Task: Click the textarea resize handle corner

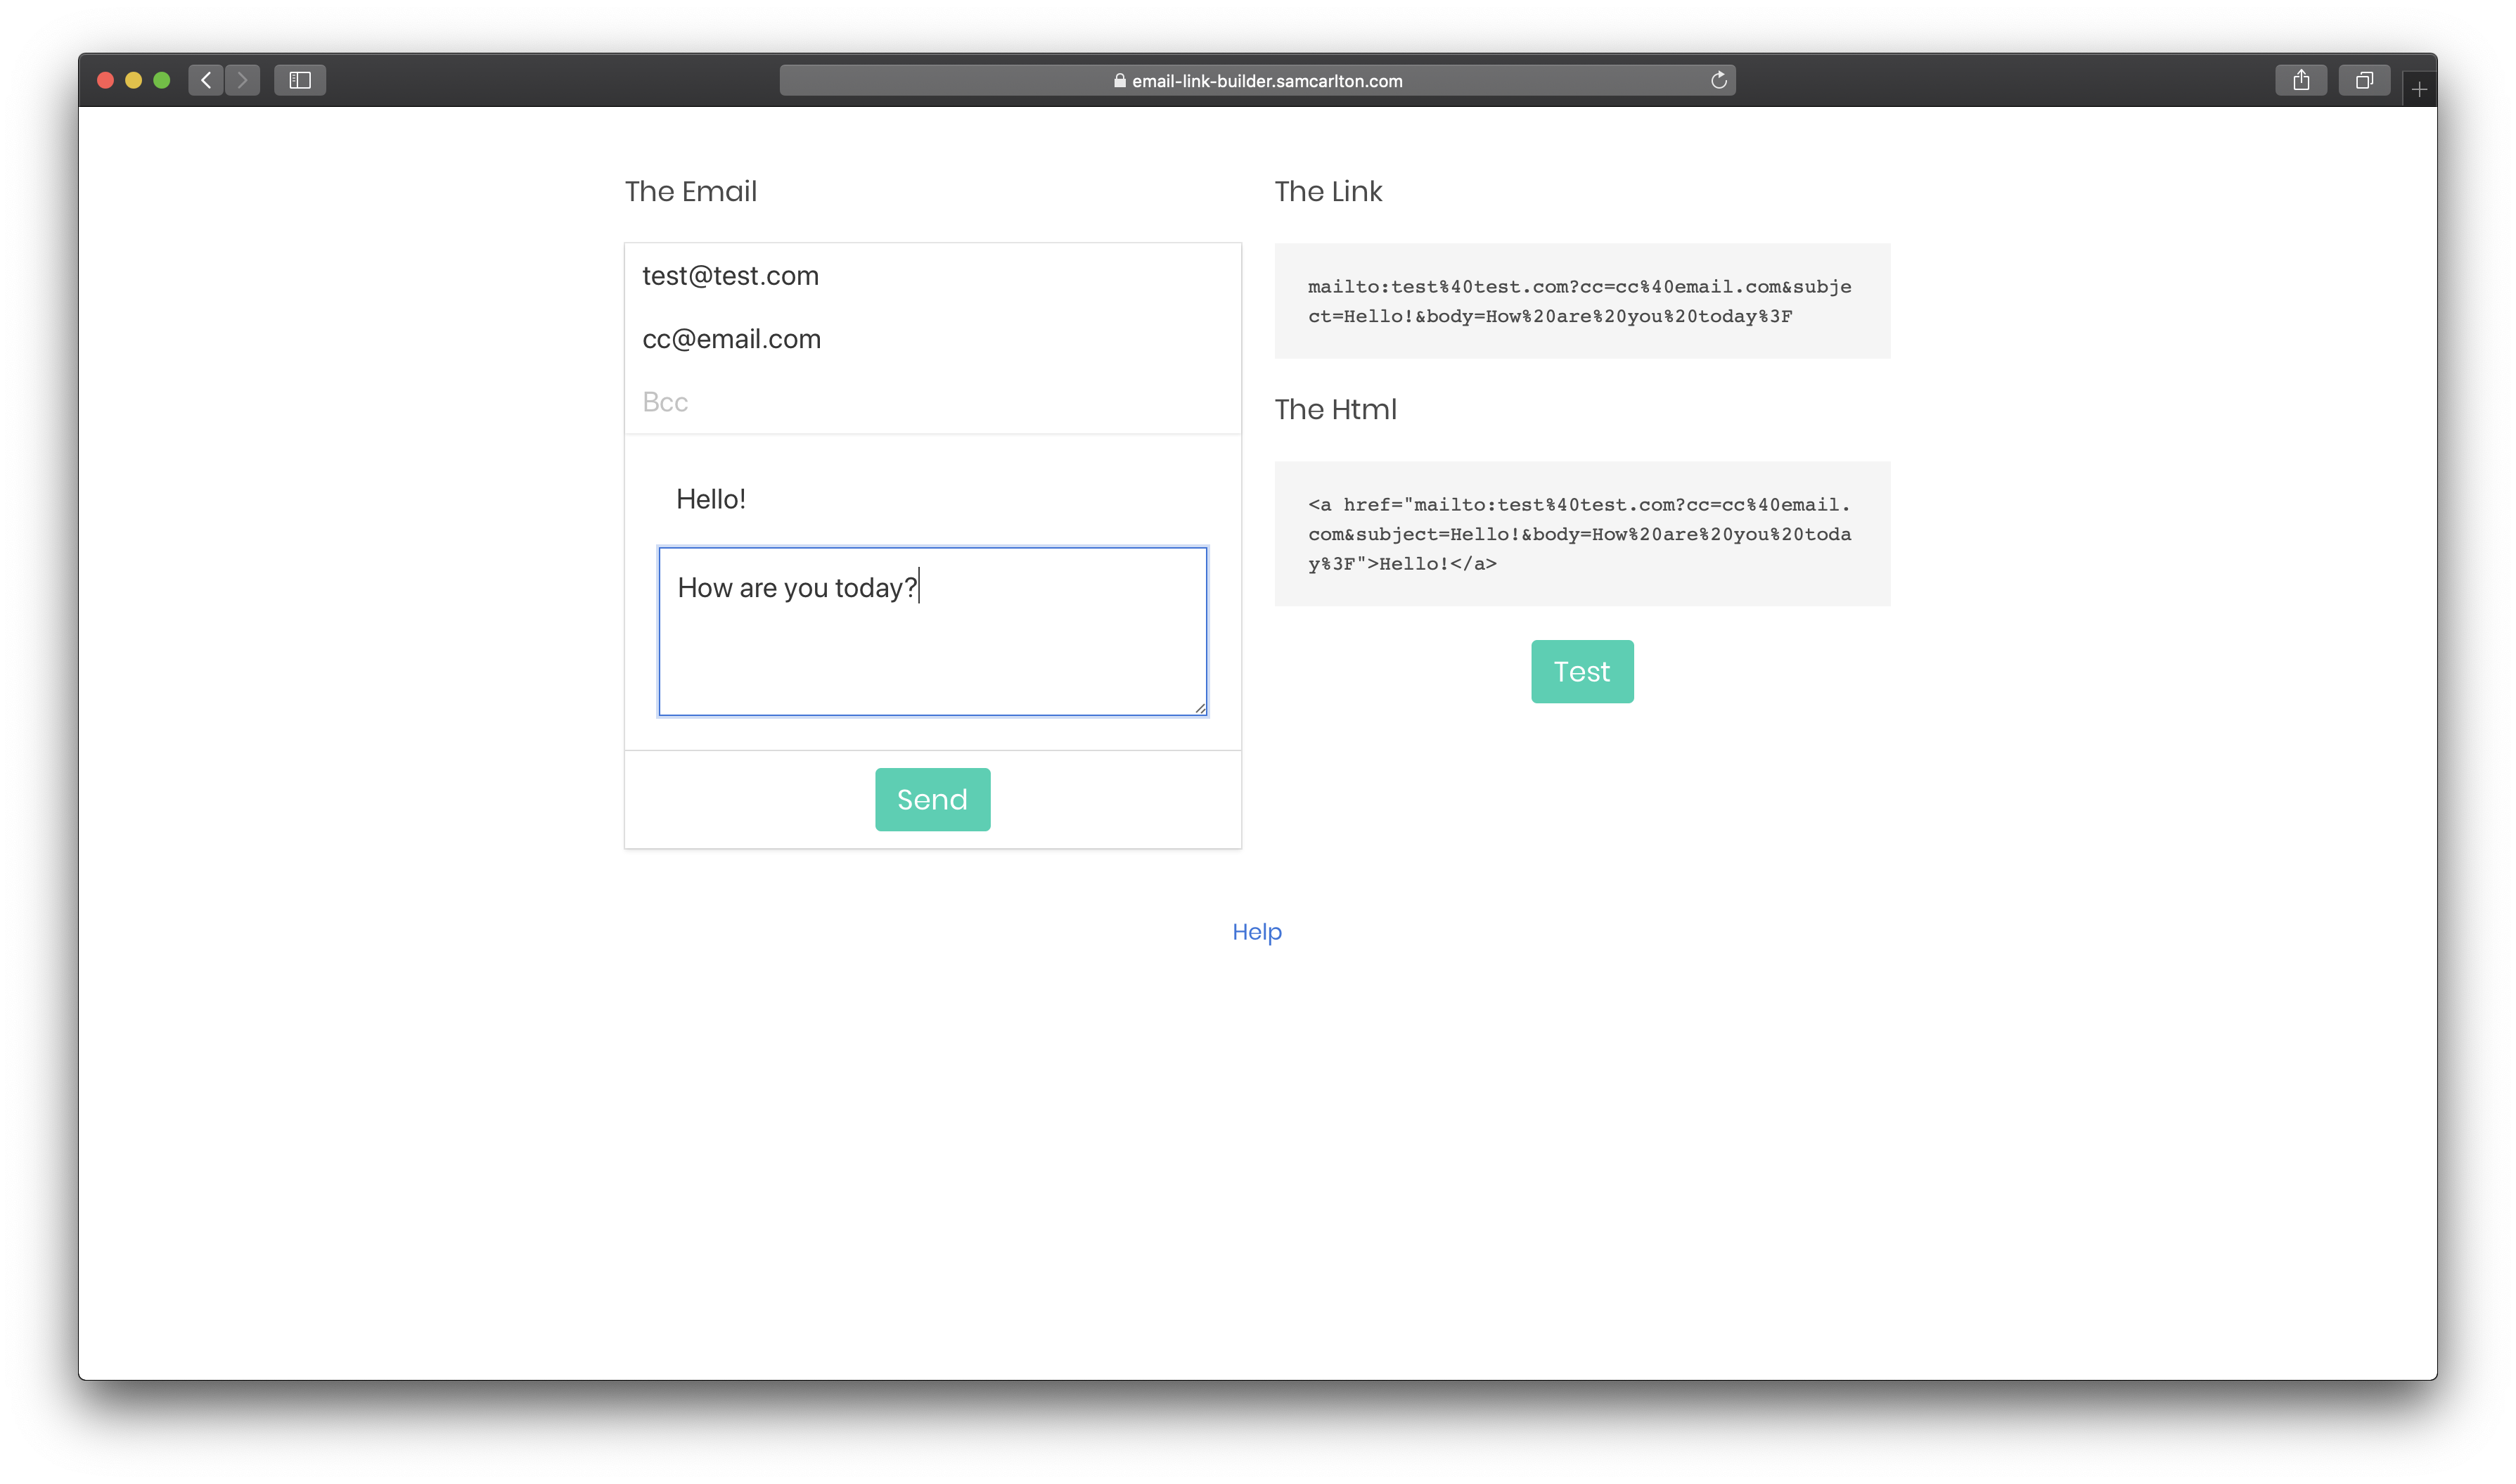Action: (1200, 708)
